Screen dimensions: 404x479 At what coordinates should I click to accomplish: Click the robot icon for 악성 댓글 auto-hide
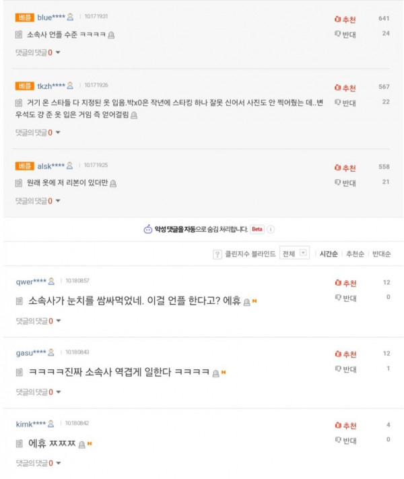(148, 229)
